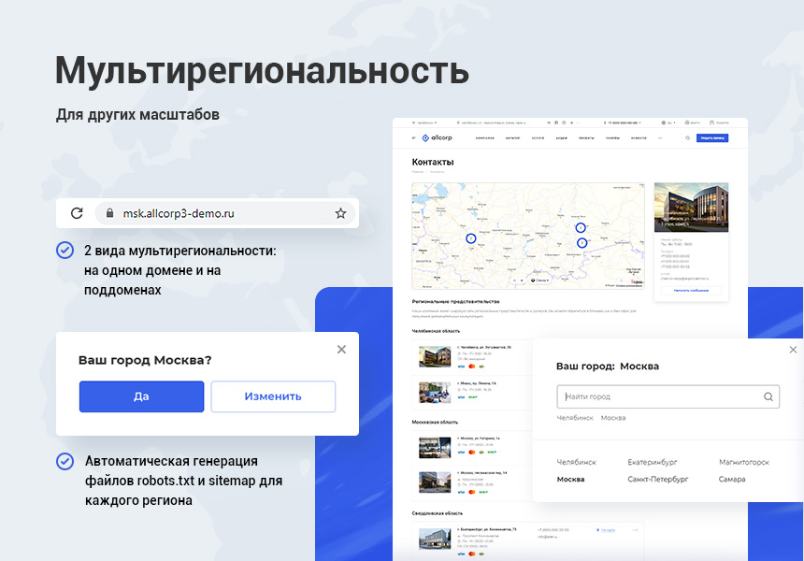The width and height of the screenshot is (804, 561).
Task: Choose 'Екатеринбург' in the city list
Action: coord(652,462)
